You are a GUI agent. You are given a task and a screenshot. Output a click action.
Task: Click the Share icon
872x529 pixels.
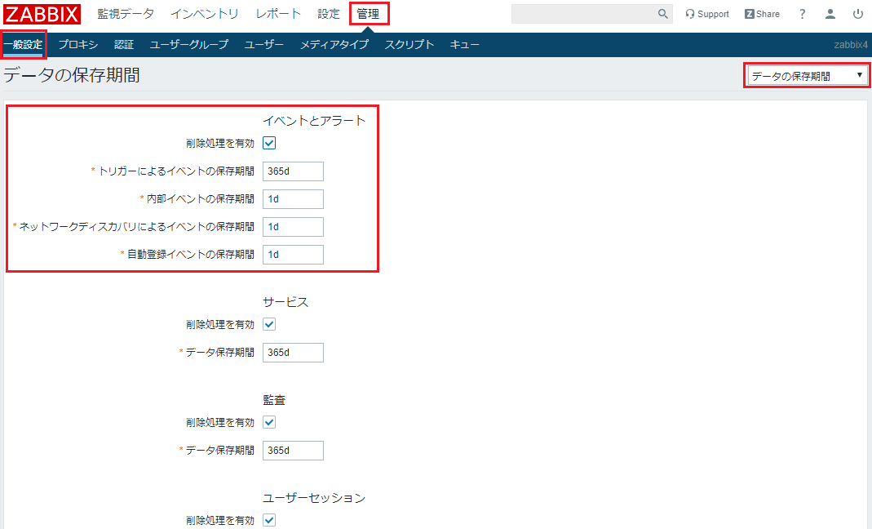click(x=761, y=13)
